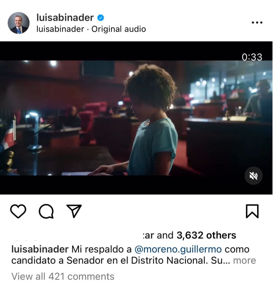The image size is (276, 294).
Task: Unmute the video with the speaker icon
Action: pos(254,176)
